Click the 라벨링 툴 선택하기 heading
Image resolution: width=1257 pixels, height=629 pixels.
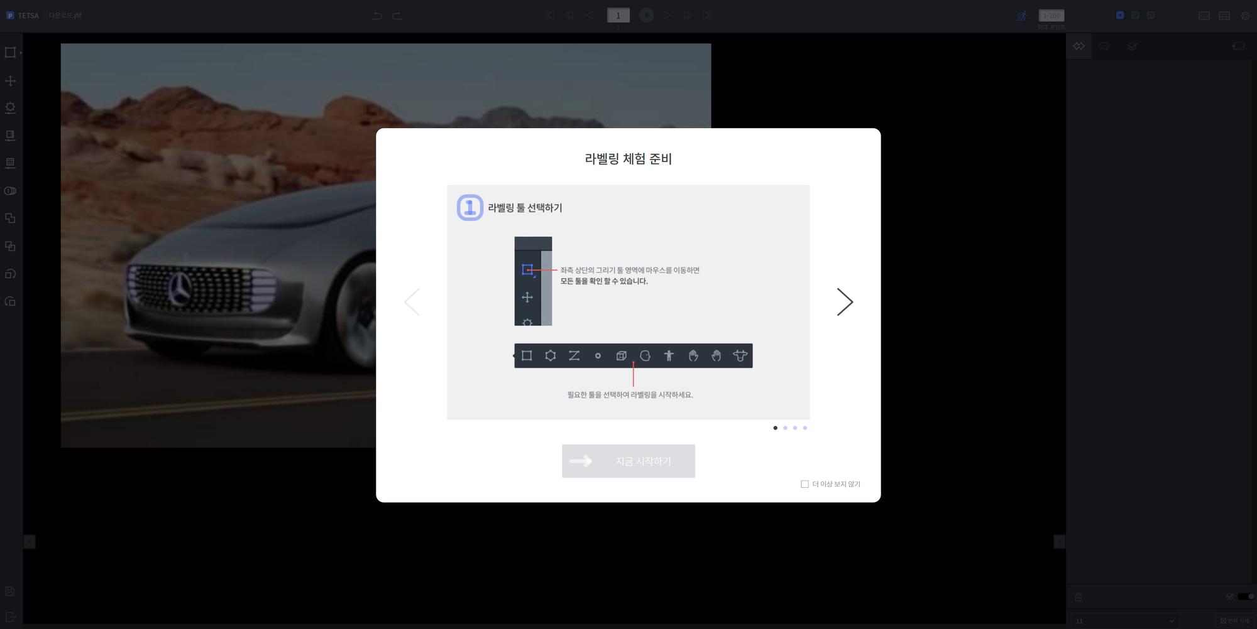point(525,208)
